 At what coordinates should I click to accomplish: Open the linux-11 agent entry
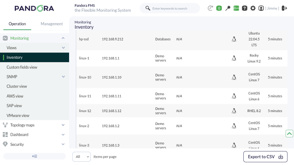85,96
